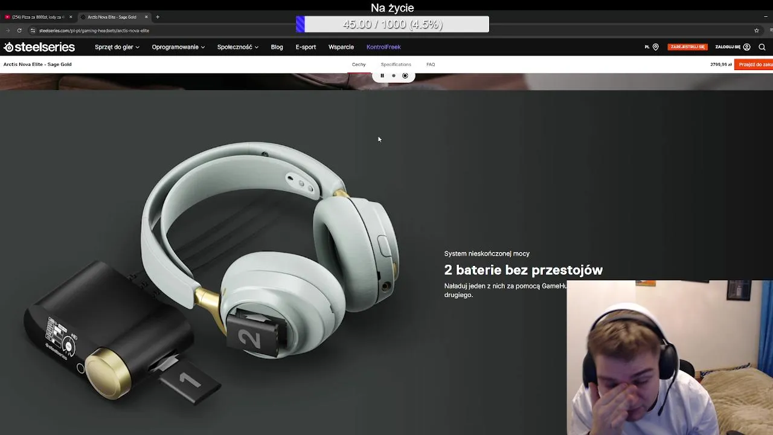Click the ZAREJESTRUJ SIĘ button

(687, 47)
